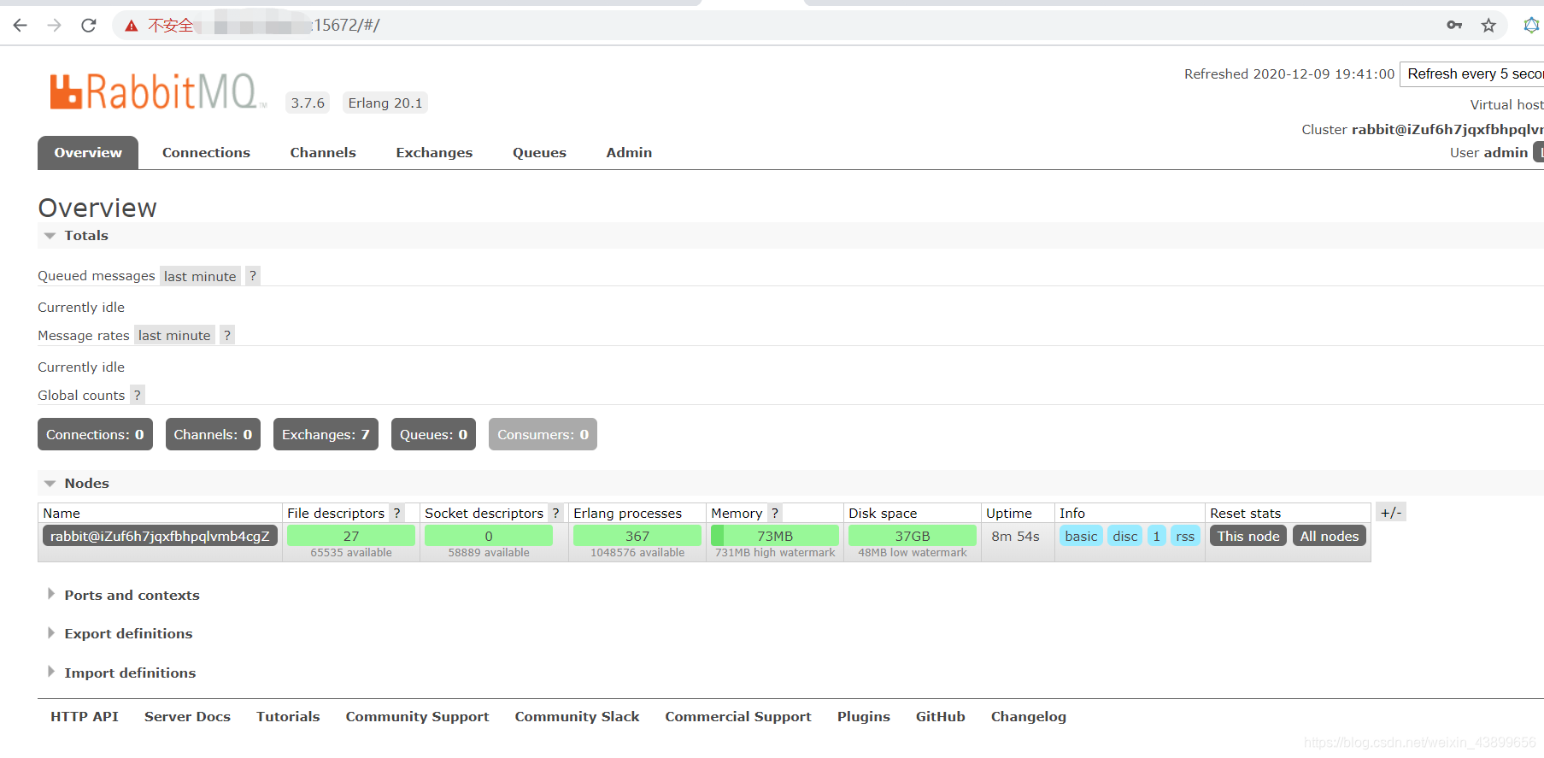Open the GitHub footer link
Screen dimensions: 1544x758
click(941, 716)
